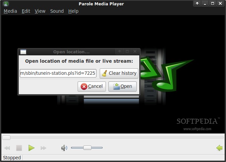Maximize the Parole Media Player window
The image size is (226, 162).
click(213, 3)
